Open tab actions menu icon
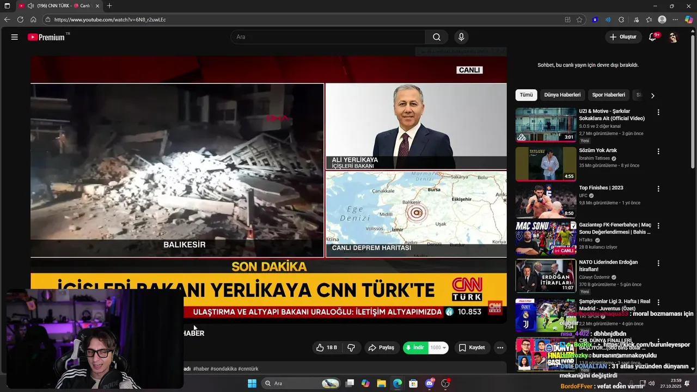Screen dimensions: 697x392 tap(7, 6)
